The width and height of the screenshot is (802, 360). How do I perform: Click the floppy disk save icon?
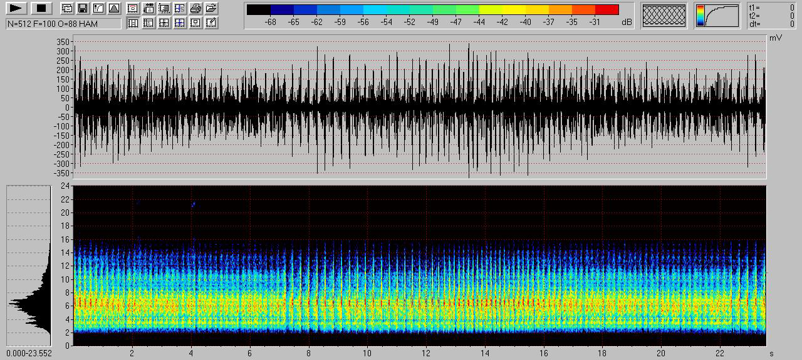[x=82, y=8]
